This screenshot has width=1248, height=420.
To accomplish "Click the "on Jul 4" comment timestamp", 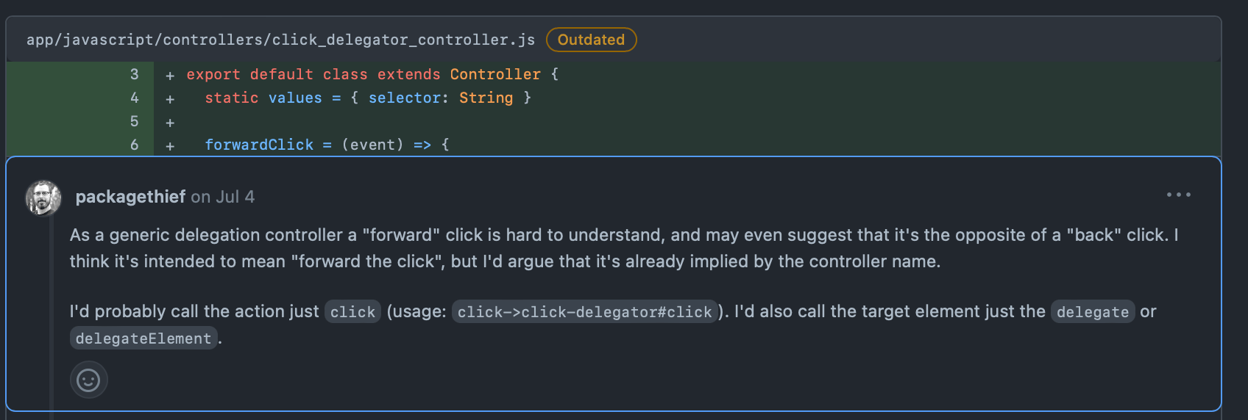I will 223,197.
